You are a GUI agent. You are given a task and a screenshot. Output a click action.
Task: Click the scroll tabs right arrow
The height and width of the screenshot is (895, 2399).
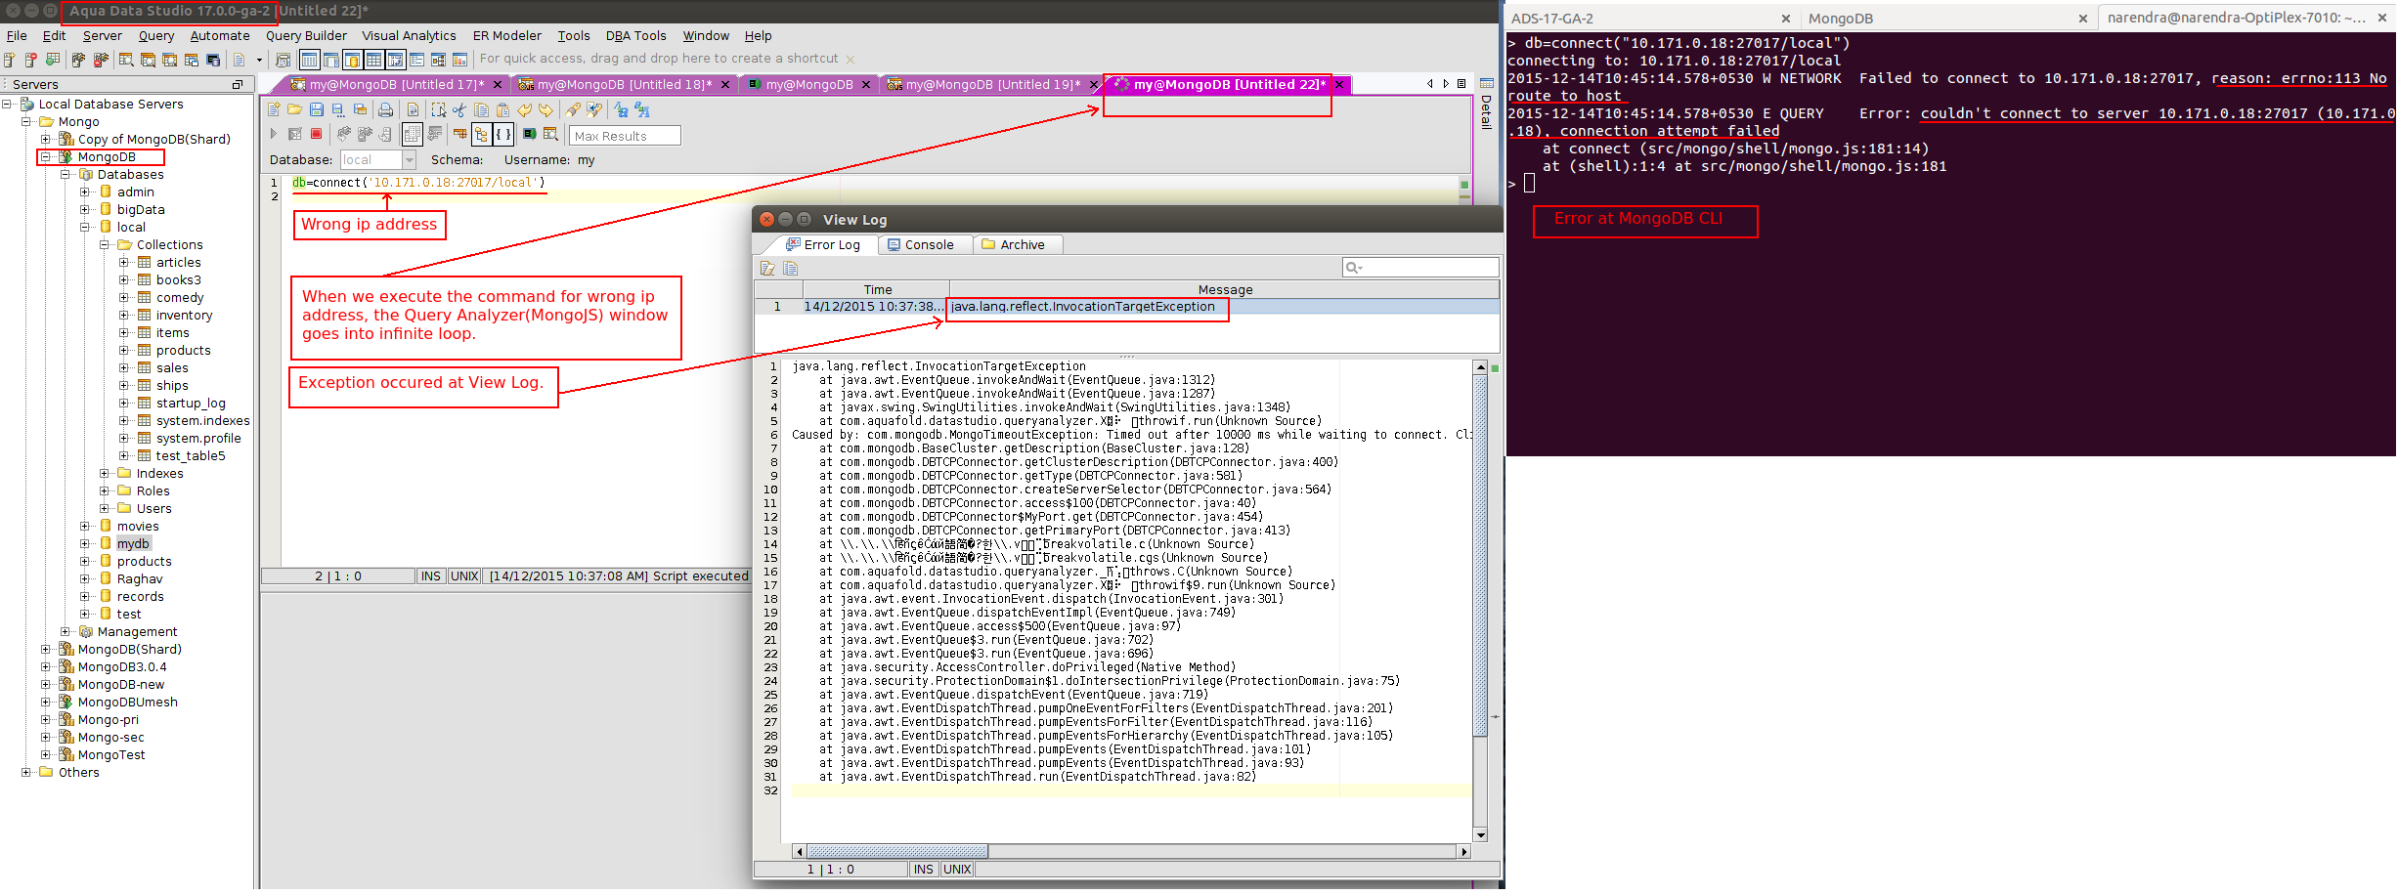pos(1446,84)
